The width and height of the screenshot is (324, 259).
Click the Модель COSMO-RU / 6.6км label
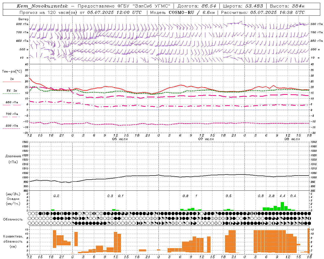point(183,12)
